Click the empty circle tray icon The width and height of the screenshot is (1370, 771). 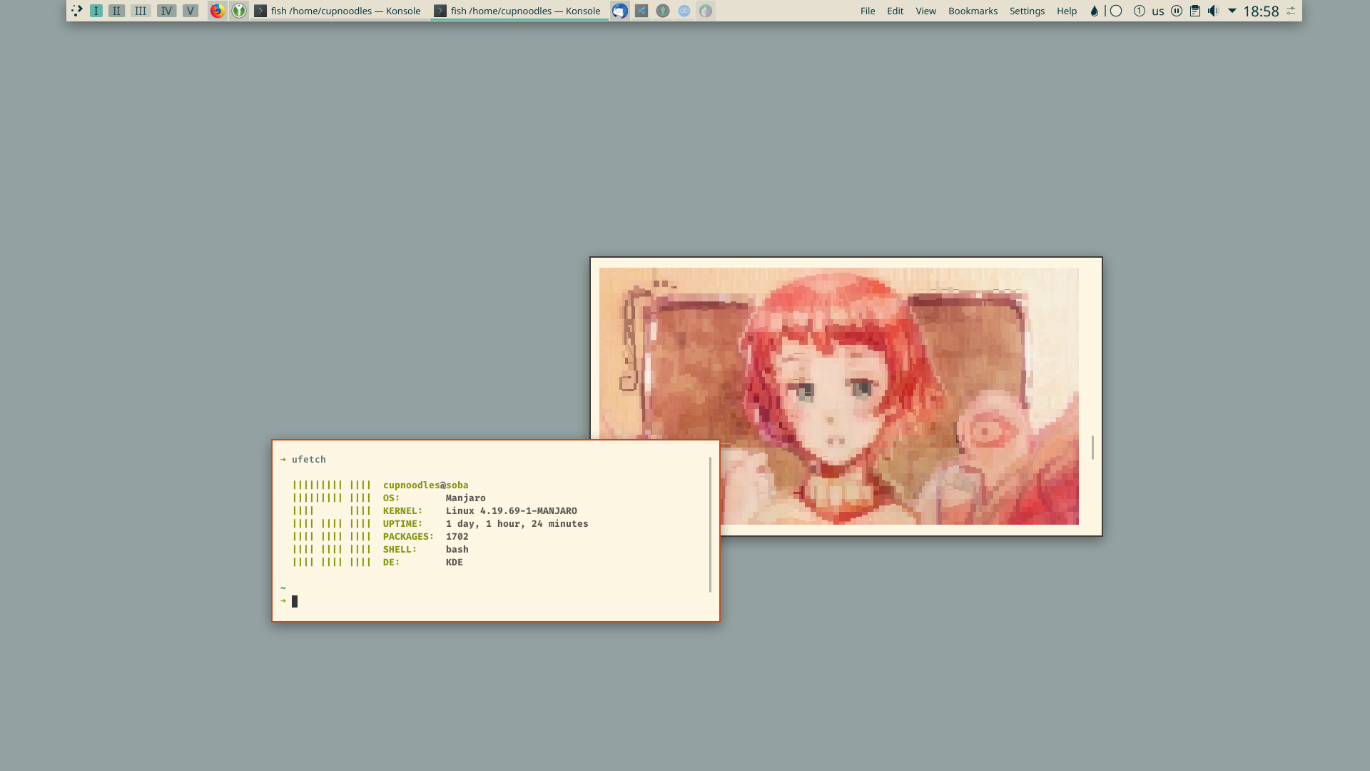tap(1117, 11)
